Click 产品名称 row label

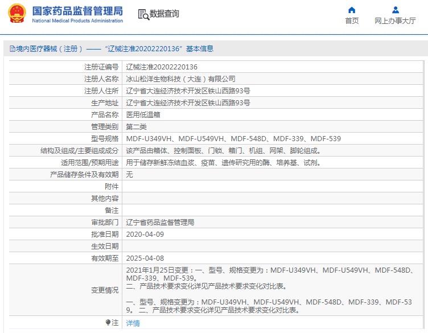point(105,114)
